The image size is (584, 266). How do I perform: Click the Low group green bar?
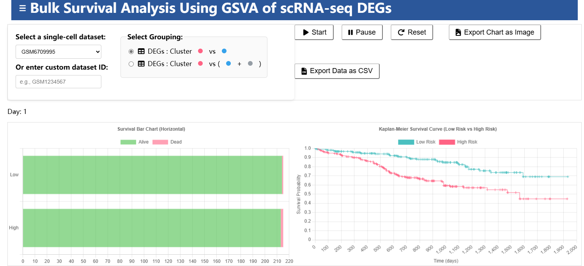[x=152, y=175]
